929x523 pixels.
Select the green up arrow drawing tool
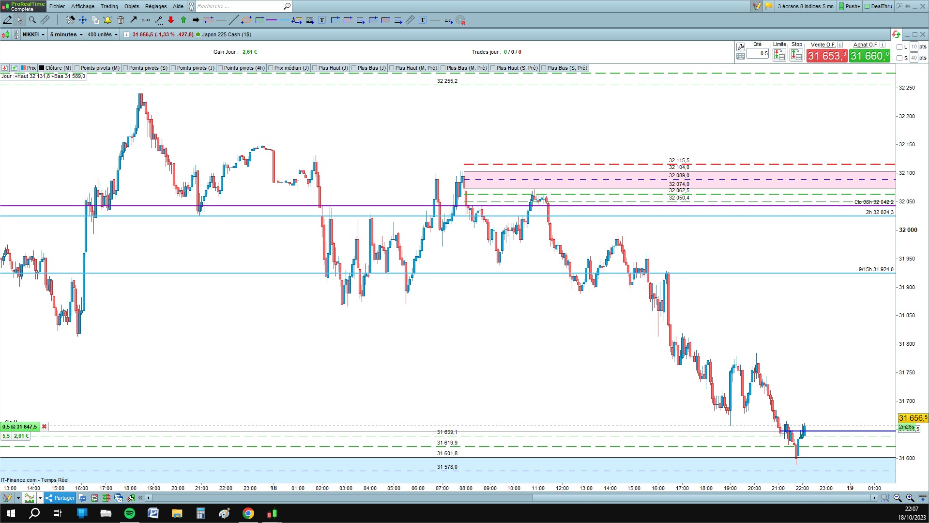click(x=183, y=20)
